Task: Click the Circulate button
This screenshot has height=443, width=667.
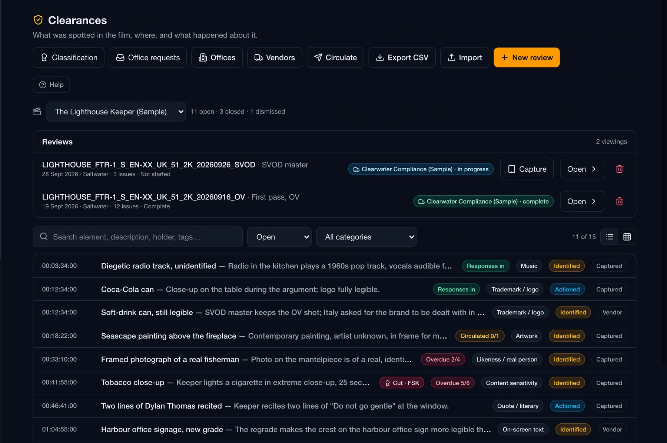Action: [x=335, y=57]
